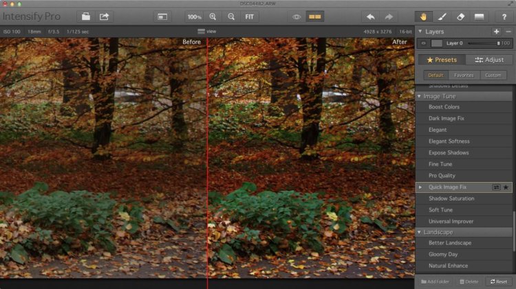This screenshot has height=289, width=516.
Task: Switch to the Adjust tab
Action: point(489,60)
